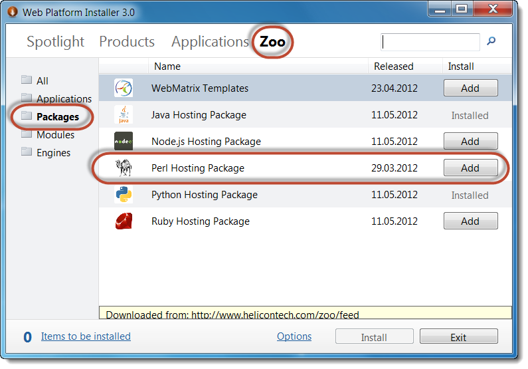The width and height of the screenshot is (528, 369).
Task: Click the Node.js Hosting Package icon
Action: (x=124, y=142)
